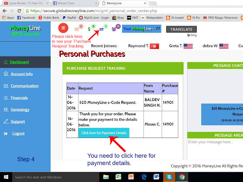
Task: Click the TRANSLATE button
Action: 181,29
